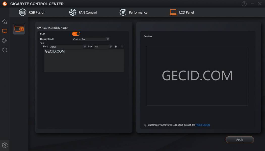Open the Performance tab
Screen dimensions: 265x151
[134, 12]
